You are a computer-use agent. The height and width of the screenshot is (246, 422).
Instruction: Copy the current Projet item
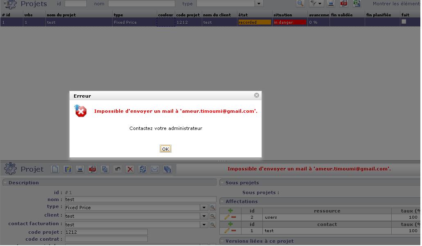coord(105,169)
